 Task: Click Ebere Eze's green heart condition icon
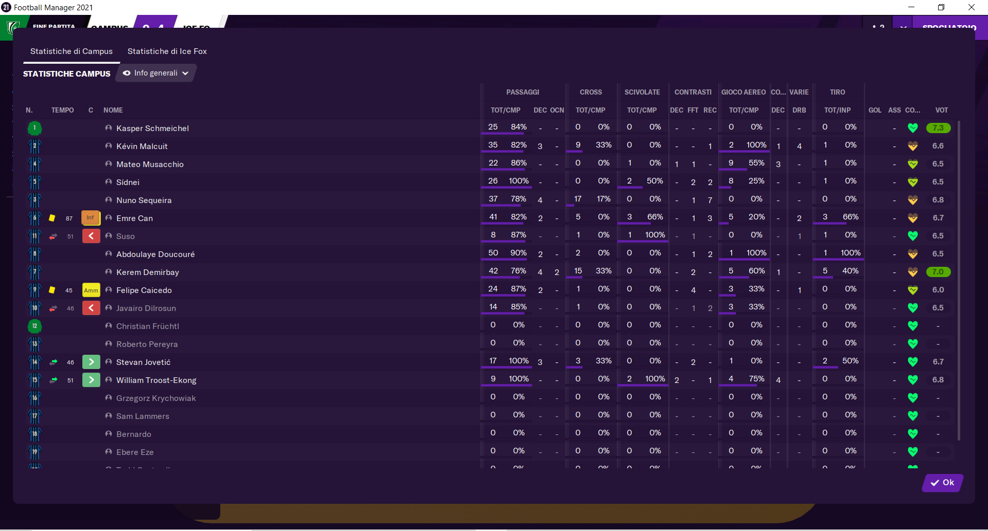click(x=913, y=452)
